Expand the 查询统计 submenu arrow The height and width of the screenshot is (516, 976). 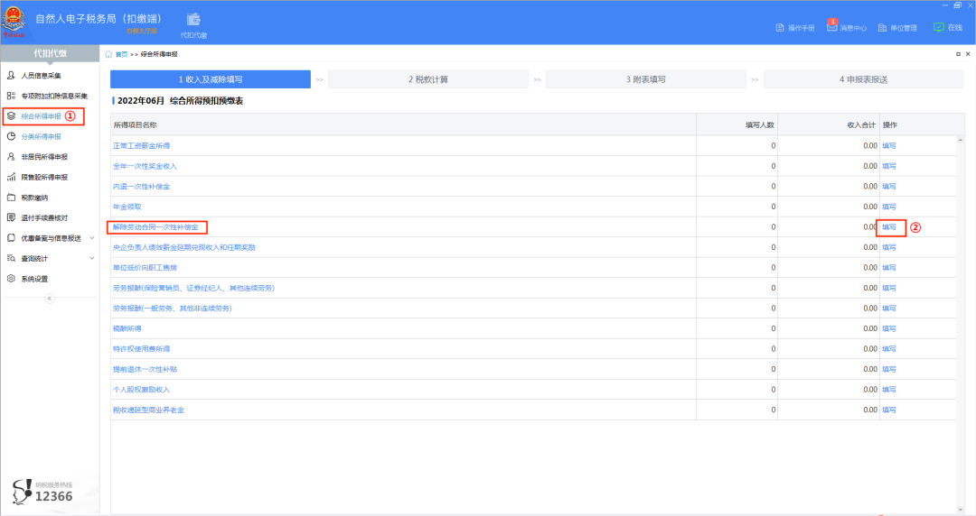[x=92, y=259]
